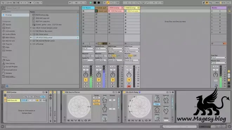
Task: Click the transport Play button
Action: click(x=91, y=3)
